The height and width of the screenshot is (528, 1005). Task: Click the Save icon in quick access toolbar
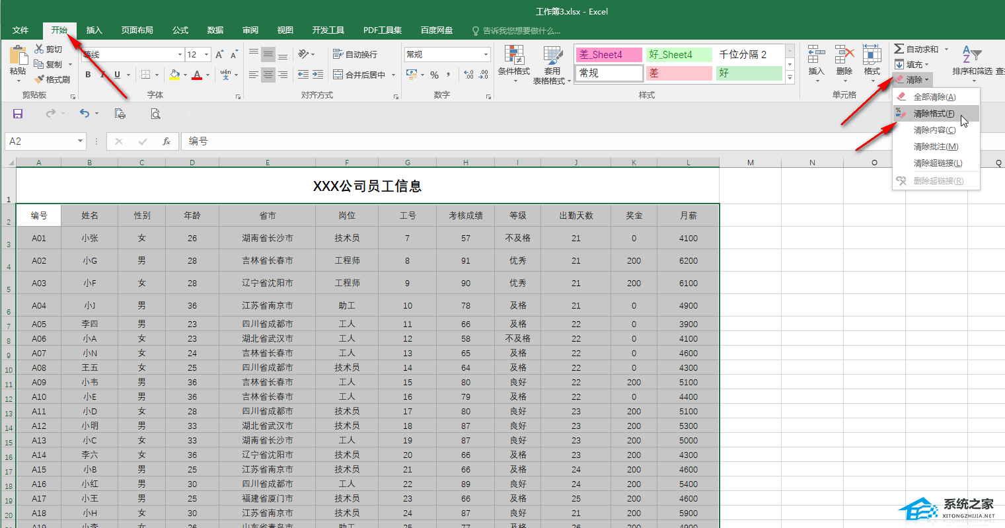coord(18,114)
